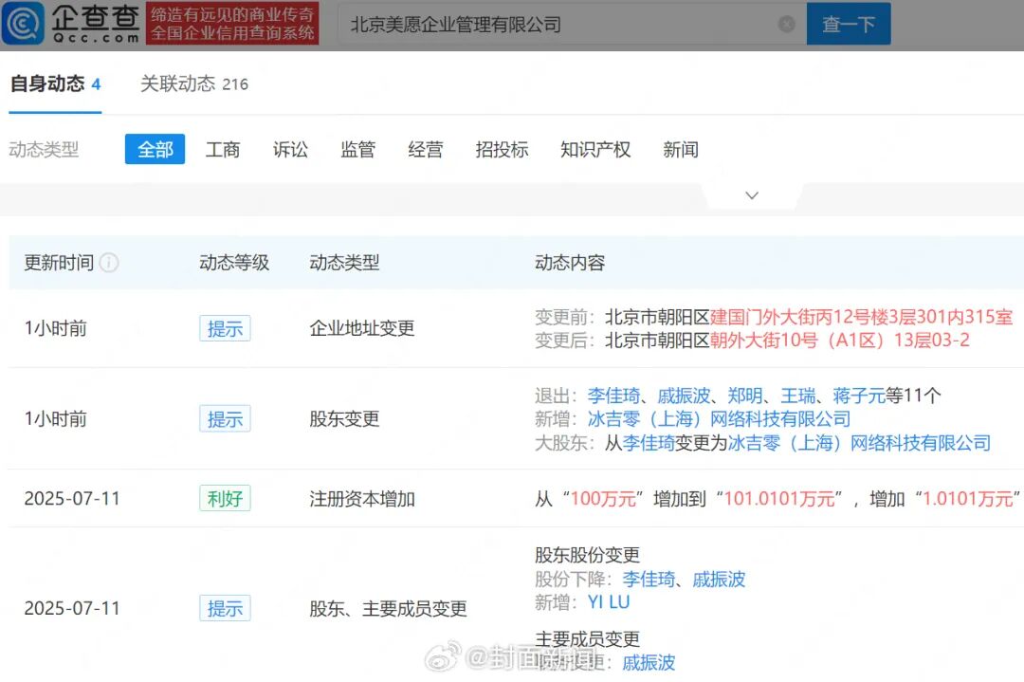
Task: Clear the search box with the X icon
Action: (x=787, y=24)
